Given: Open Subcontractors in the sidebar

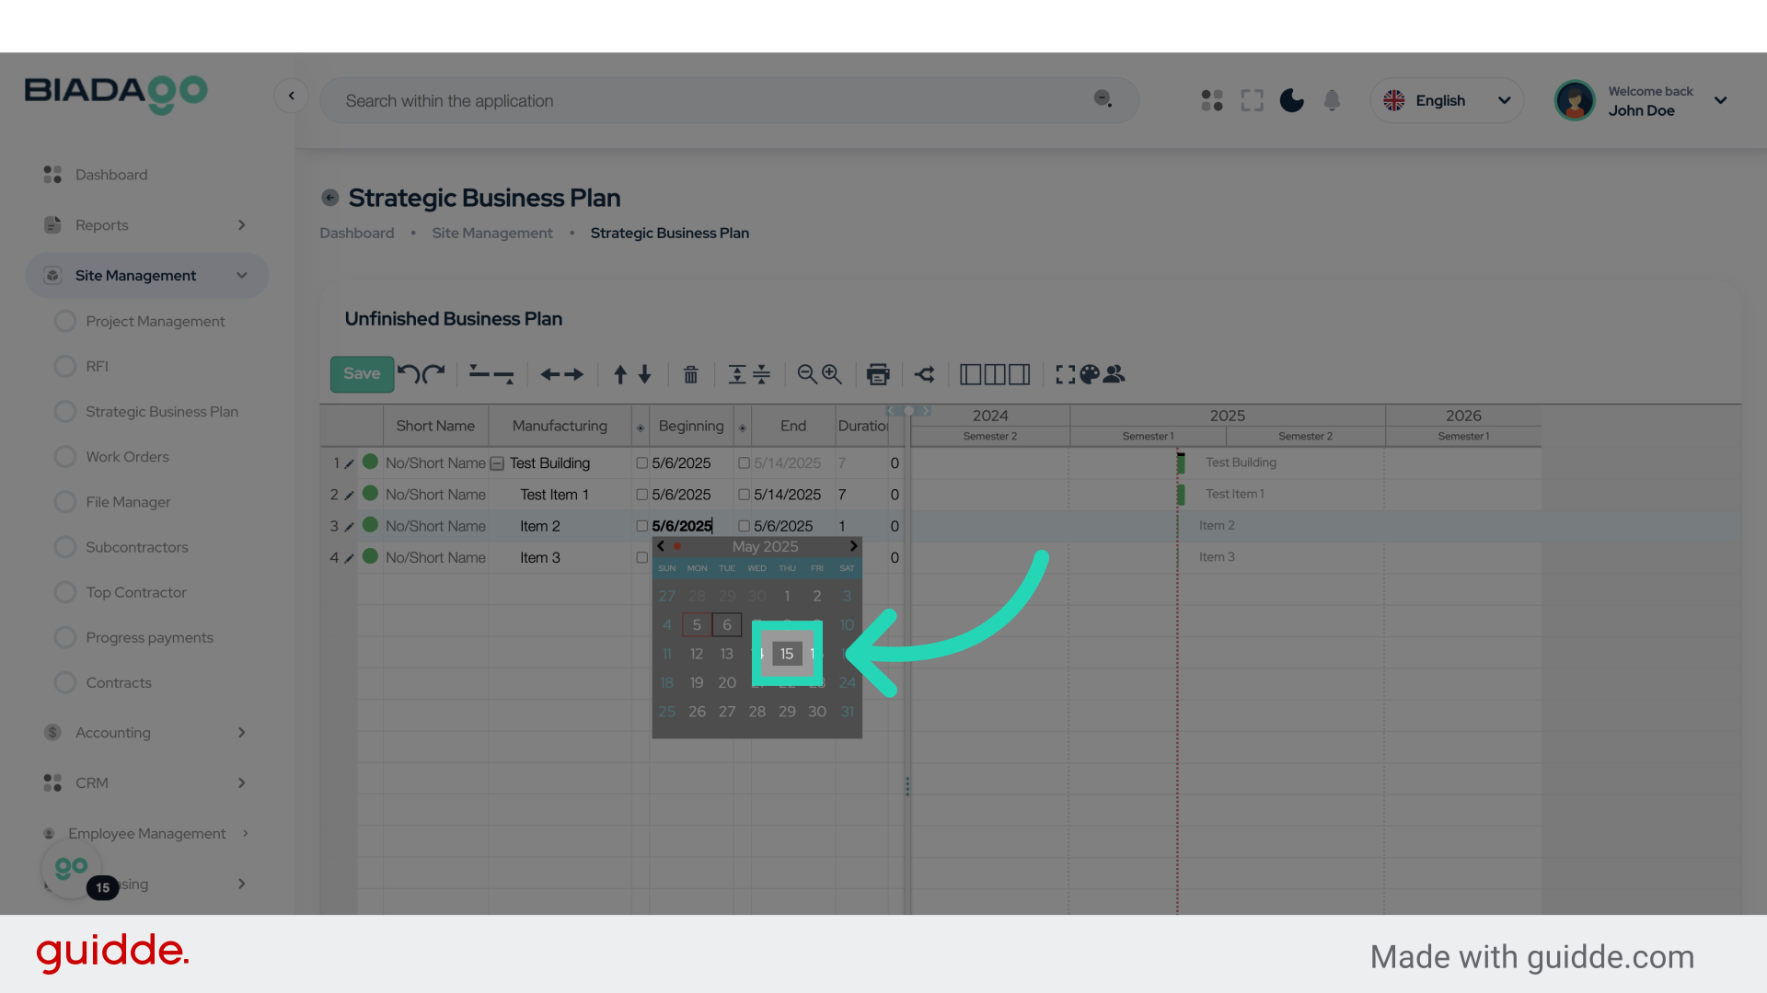Looking at the screenshot, I should tap(136, 547).
